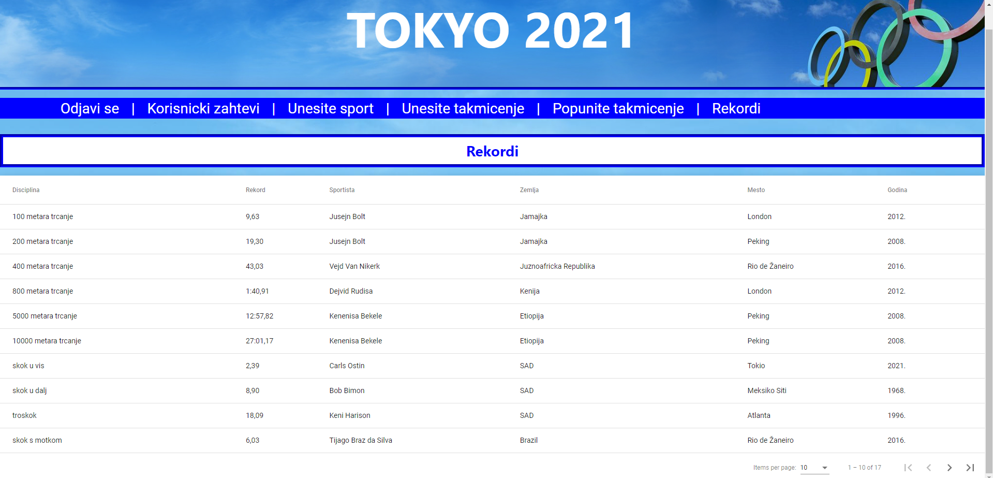This screenshot has height=478, width=993.
Task: Navigate to 'Unesite sport'
Action: point(331,109)
